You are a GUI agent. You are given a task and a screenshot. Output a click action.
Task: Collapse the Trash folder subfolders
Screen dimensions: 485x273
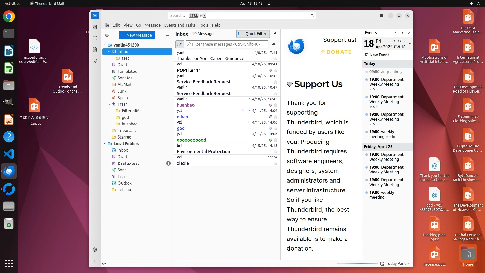[x=109, y=104]
